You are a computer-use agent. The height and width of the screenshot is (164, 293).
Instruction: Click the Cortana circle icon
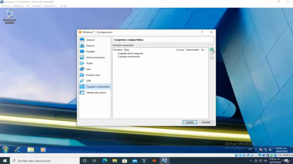coord(84,161)
